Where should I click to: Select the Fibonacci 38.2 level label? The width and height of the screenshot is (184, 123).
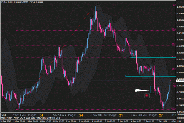click(174, 44)
